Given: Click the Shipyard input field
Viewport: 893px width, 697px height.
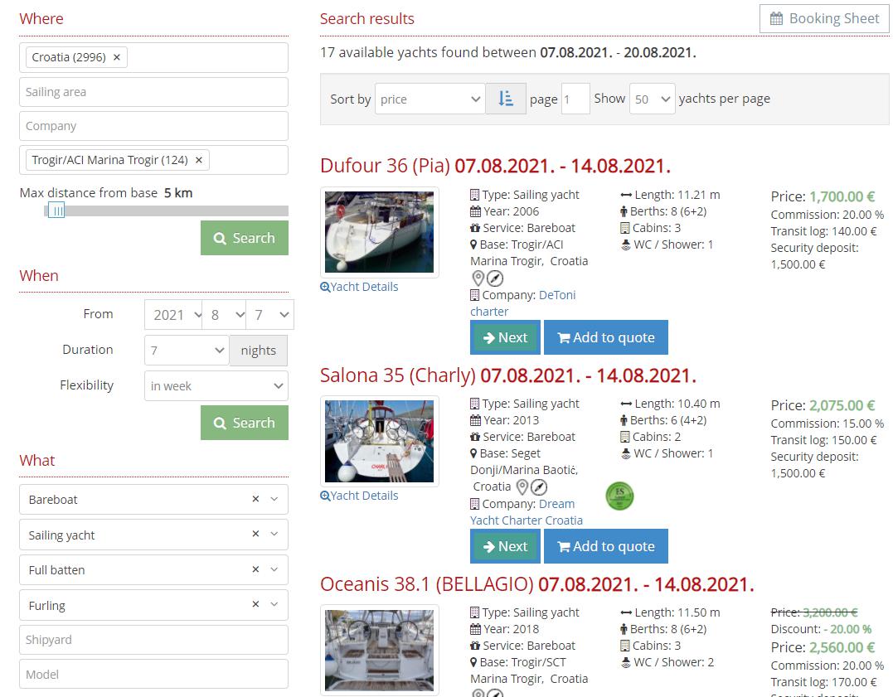Looking at the screenshot, I should click(x=153, y=640).
